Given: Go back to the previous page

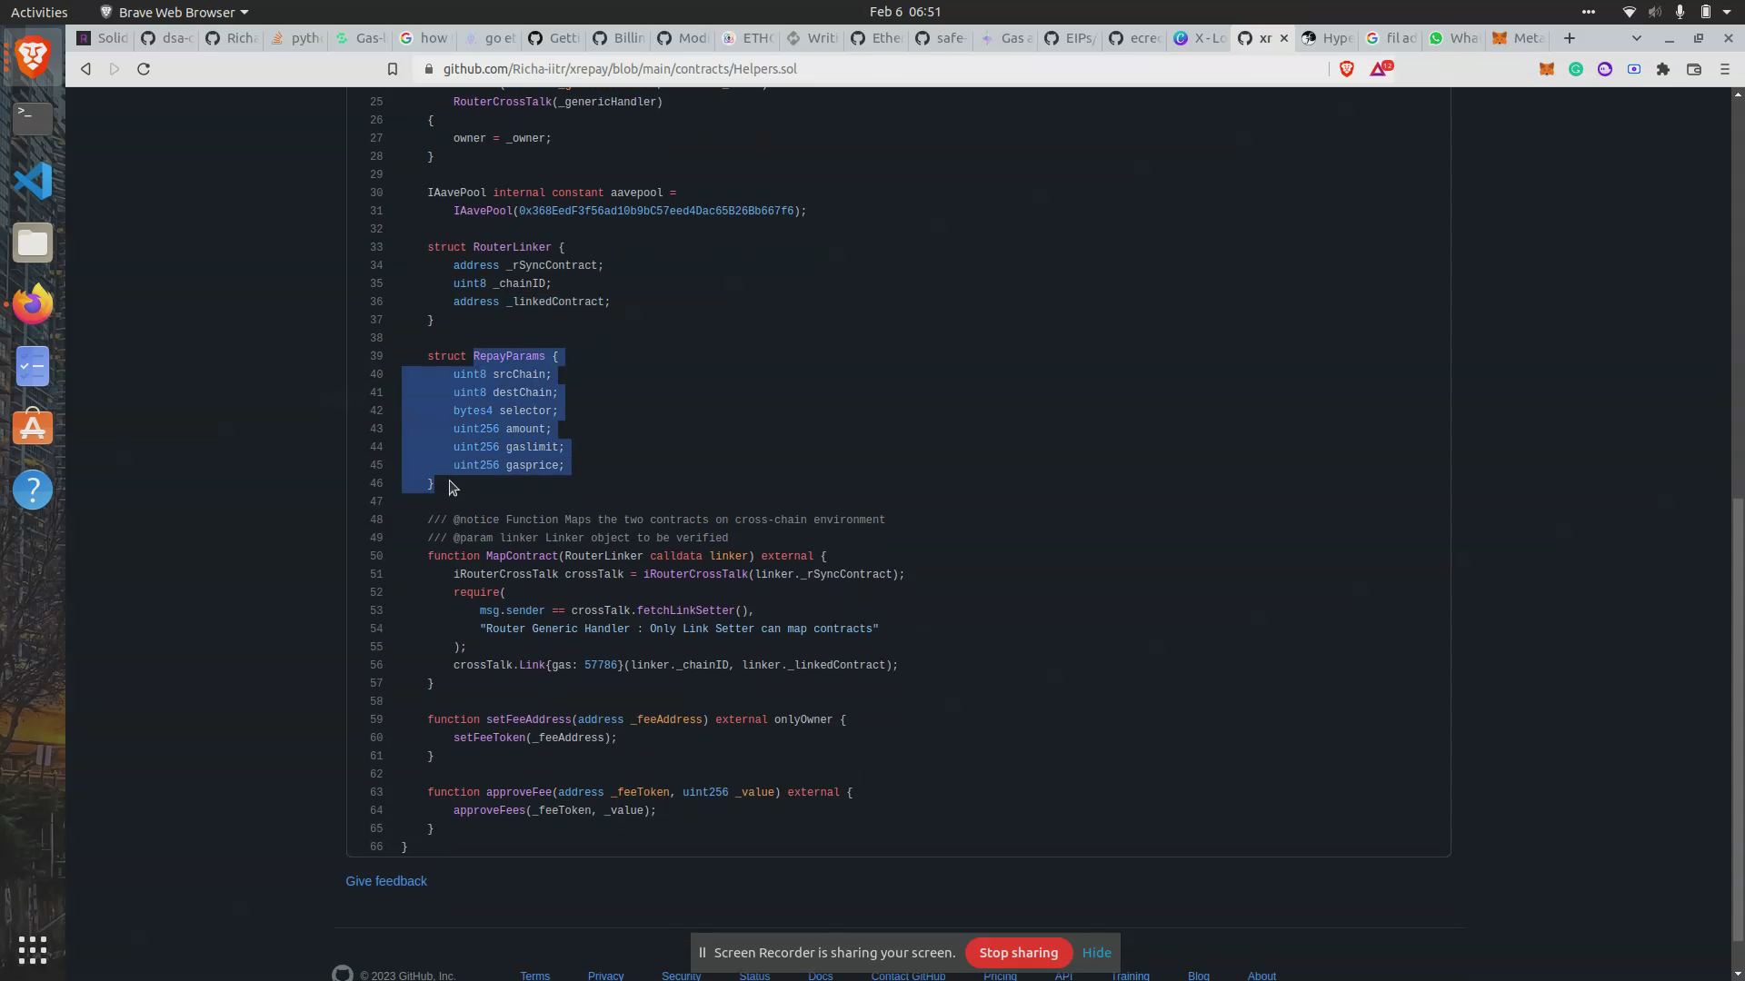Looking at the screenshot, I should pos(85,69).
